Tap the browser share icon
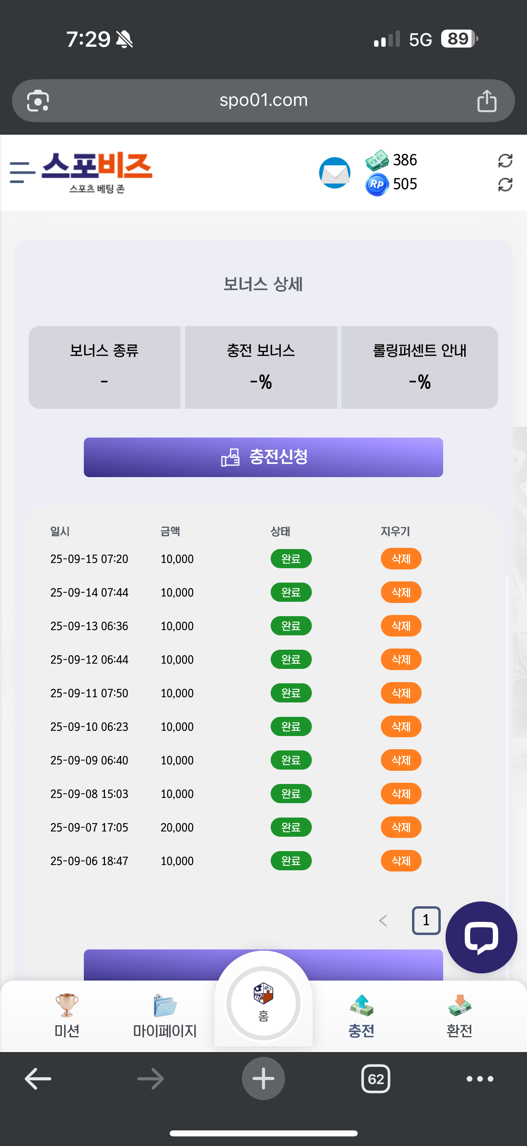This screenshot has width=527, height=1146. tap(487, 101)
